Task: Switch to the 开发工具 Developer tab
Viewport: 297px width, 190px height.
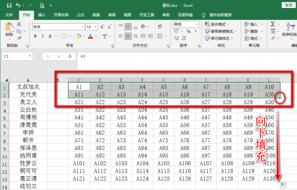Action: click(147, 15)
